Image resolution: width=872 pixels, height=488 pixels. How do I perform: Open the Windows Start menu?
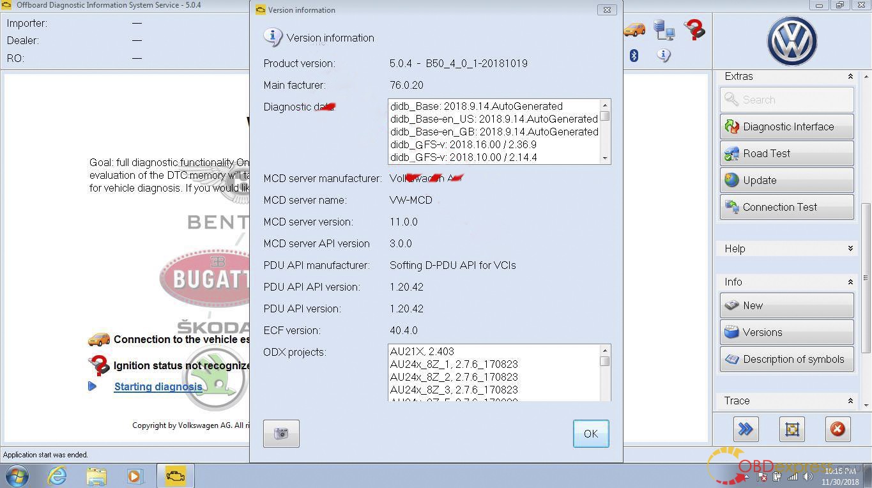(17, 476)
